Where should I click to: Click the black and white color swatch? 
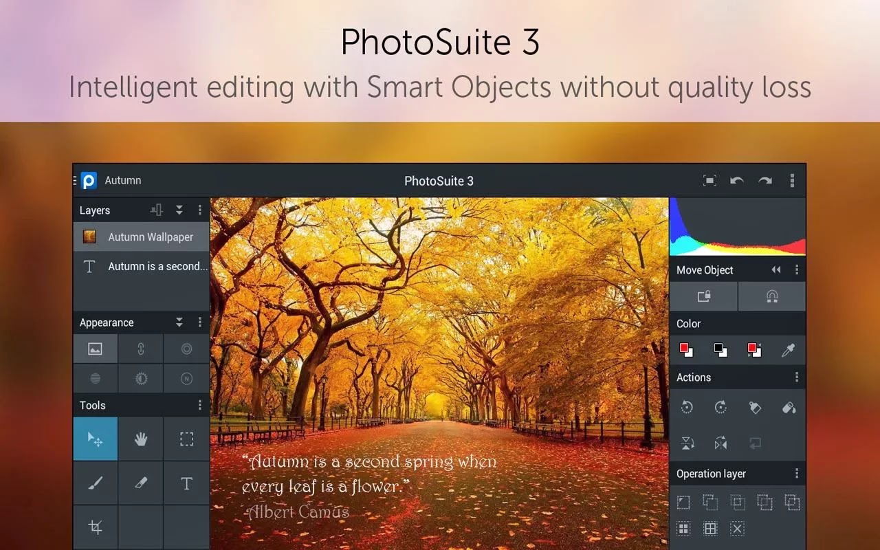pos(720,351)
